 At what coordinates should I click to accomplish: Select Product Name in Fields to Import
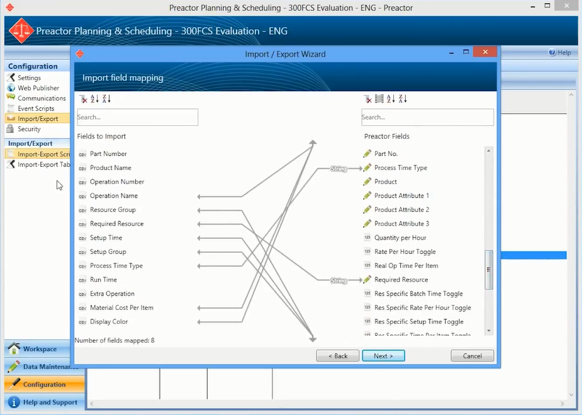click(x=111, y=168)
